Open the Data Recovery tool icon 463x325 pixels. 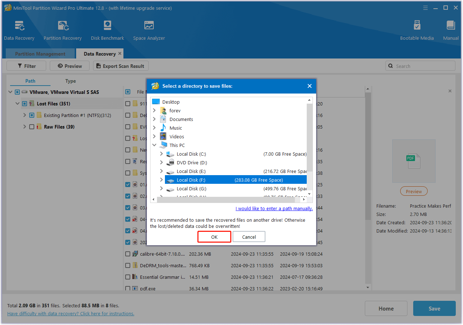pos(19,26)
